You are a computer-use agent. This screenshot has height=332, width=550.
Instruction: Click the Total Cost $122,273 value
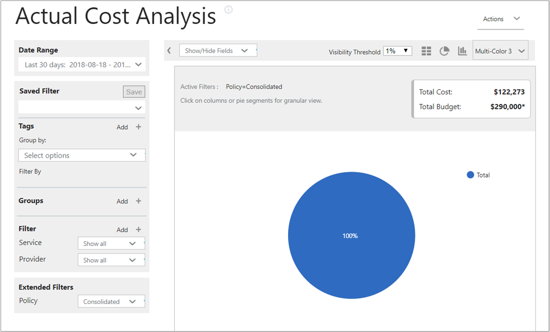click(x=509, y=92)
